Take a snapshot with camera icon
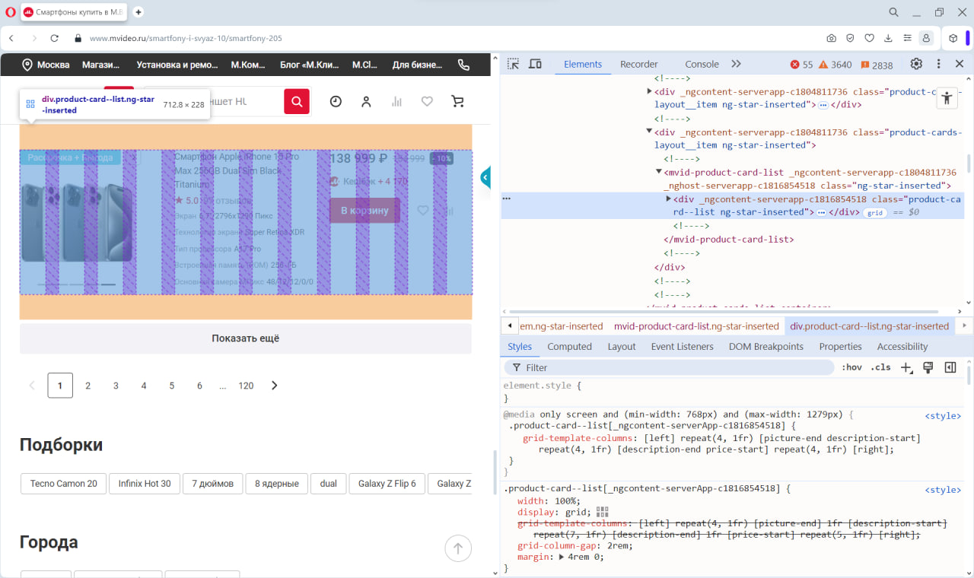The height and width of the screenshot is (578, 974). (x=832, y=38)
